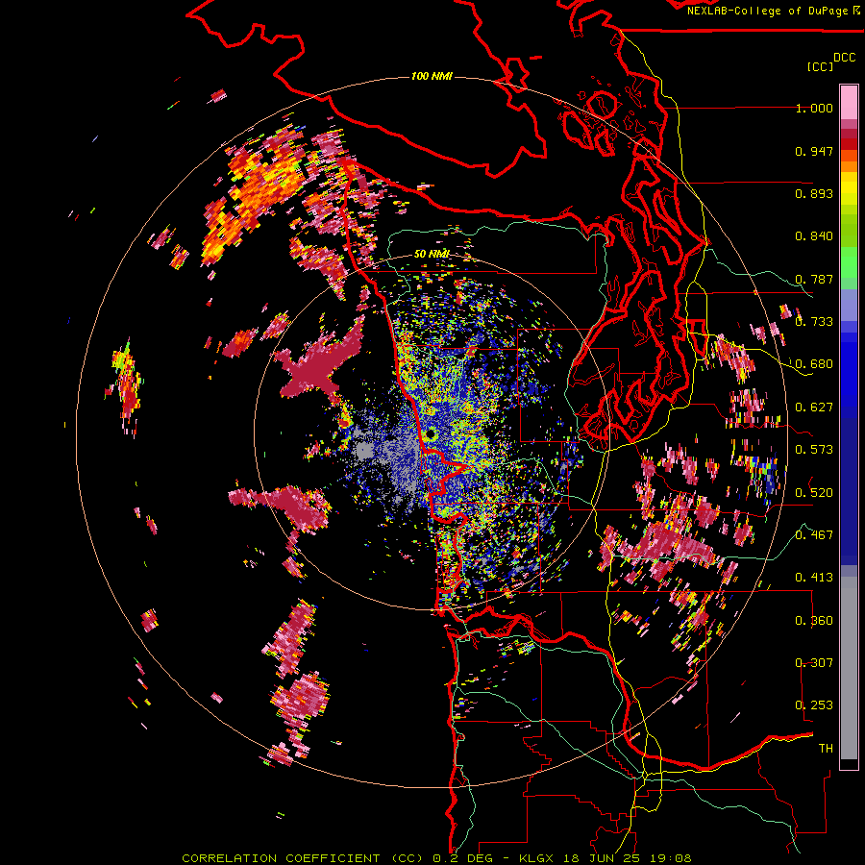Image resolution: width=865 pixels, height=865 pixels.
Task: Click the KLGX station identifier in caption
Action: point(535,858)
